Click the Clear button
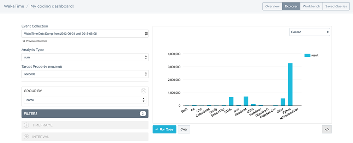The width and height of the screenshot is (353, 143). click(184, 130)
